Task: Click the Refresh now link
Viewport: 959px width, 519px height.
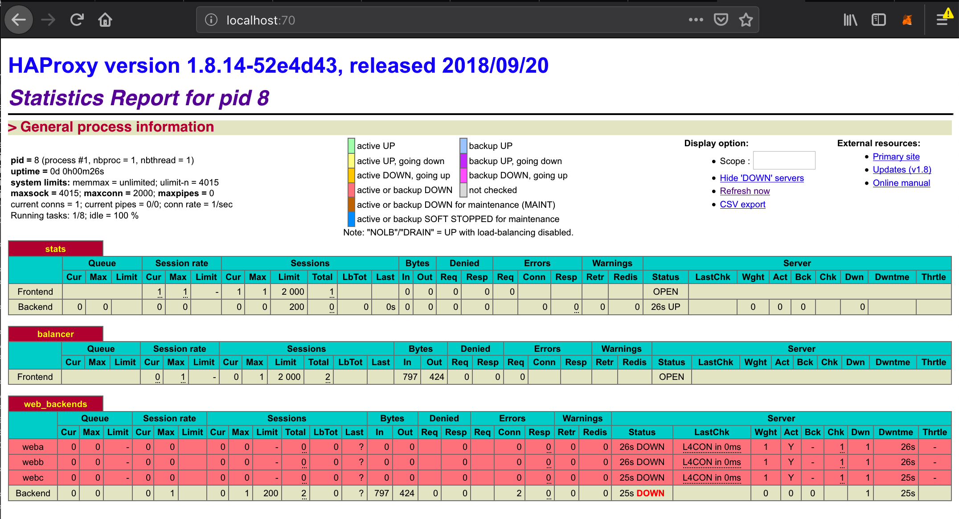Action: [x=745, y=191]
